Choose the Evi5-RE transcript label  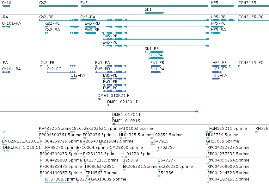(x=92, y=30)
